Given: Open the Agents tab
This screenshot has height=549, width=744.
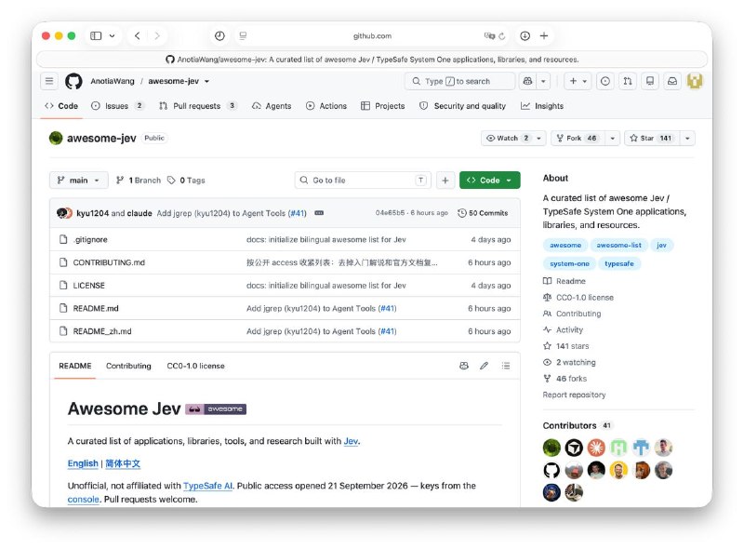Looking at the screenshot, I should pyautogui.click(x=272, y=106).
